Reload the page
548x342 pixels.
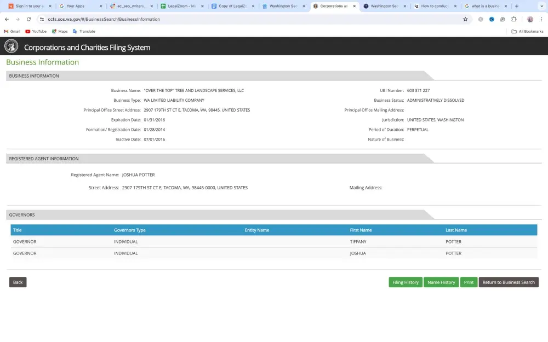pyautogui.click(x=28, y=19)
